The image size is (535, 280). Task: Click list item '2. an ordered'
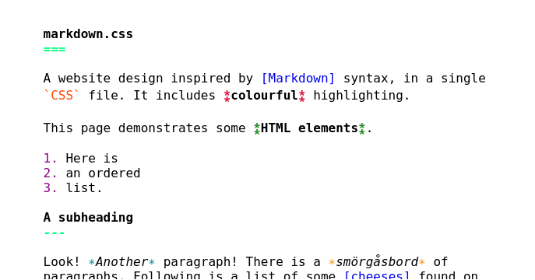click(92, 173)
